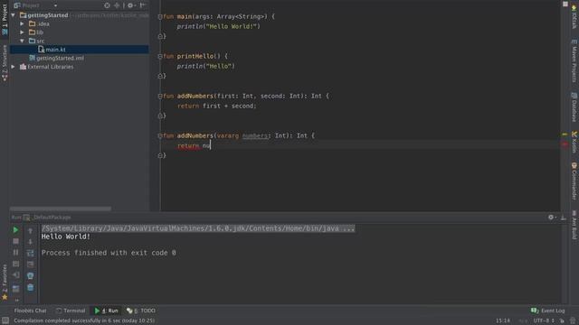Screen dimensions: 579x325
Task: Click the cursor position 15:14 indicator
Action: tap(503, 320)
